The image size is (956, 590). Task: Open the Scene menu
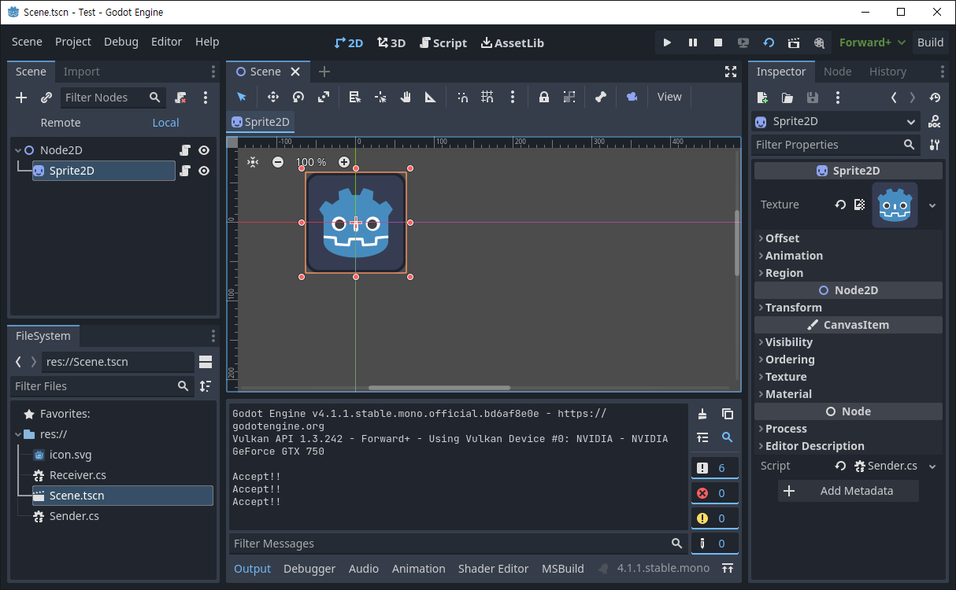[27, 42]
